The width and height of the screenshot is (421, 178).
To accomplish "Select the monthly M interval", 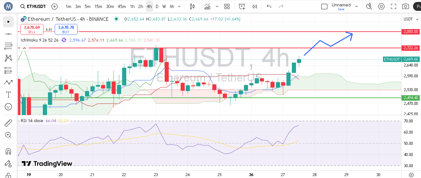I will point(172,6).
